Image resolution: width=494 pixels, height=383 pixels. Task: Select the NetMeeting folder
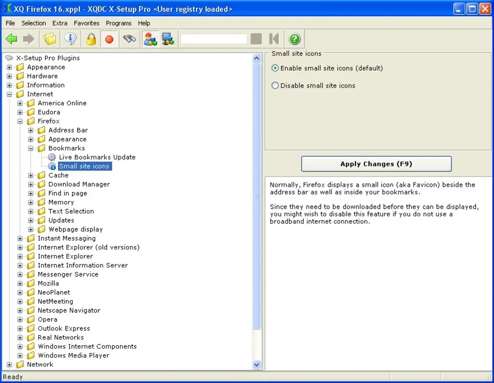pos(55,302)
